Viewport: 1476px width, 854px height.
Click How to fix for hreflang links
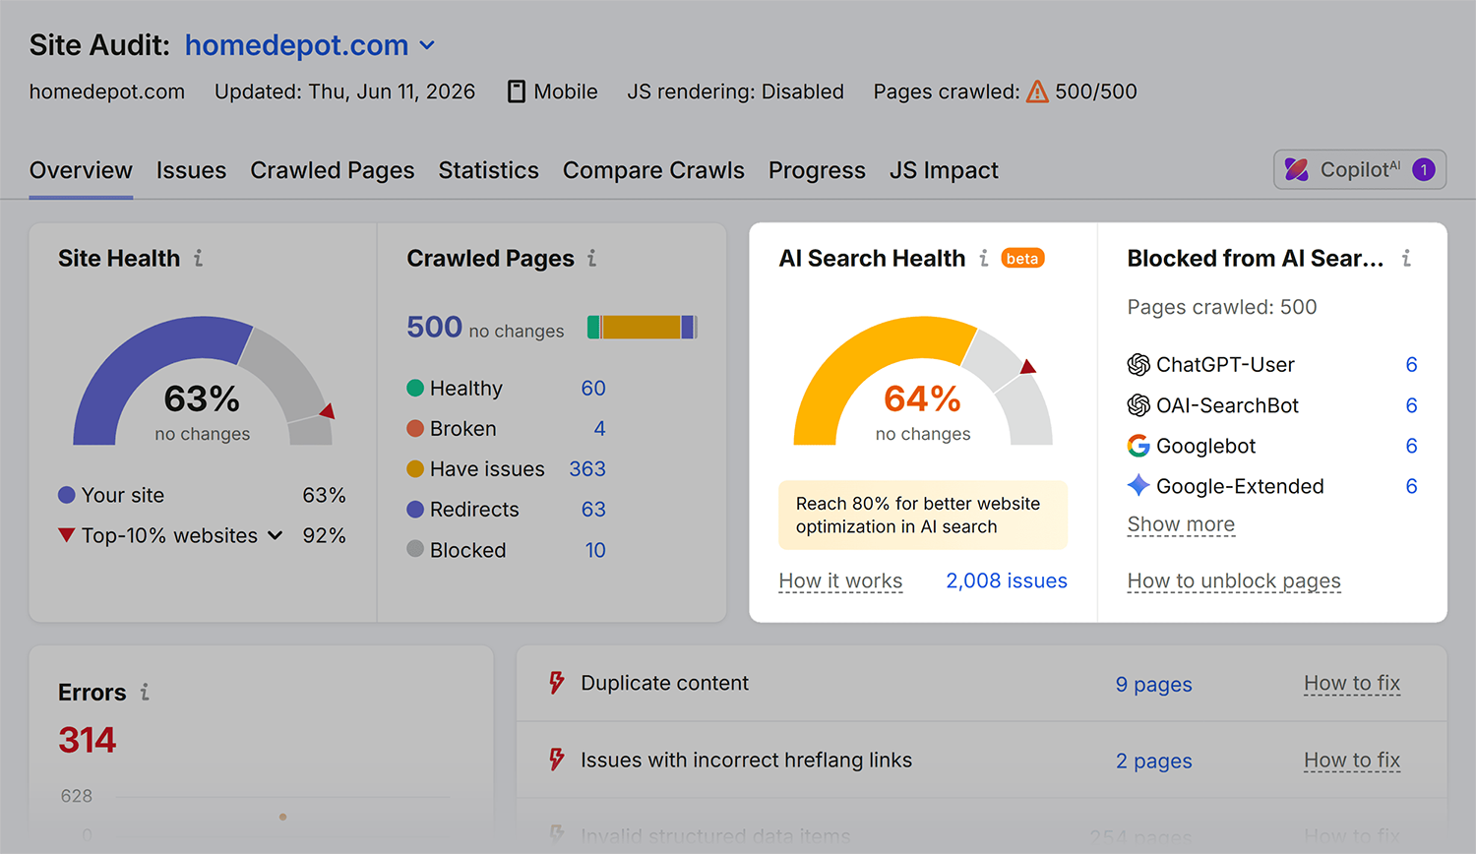click(1352, 760)
